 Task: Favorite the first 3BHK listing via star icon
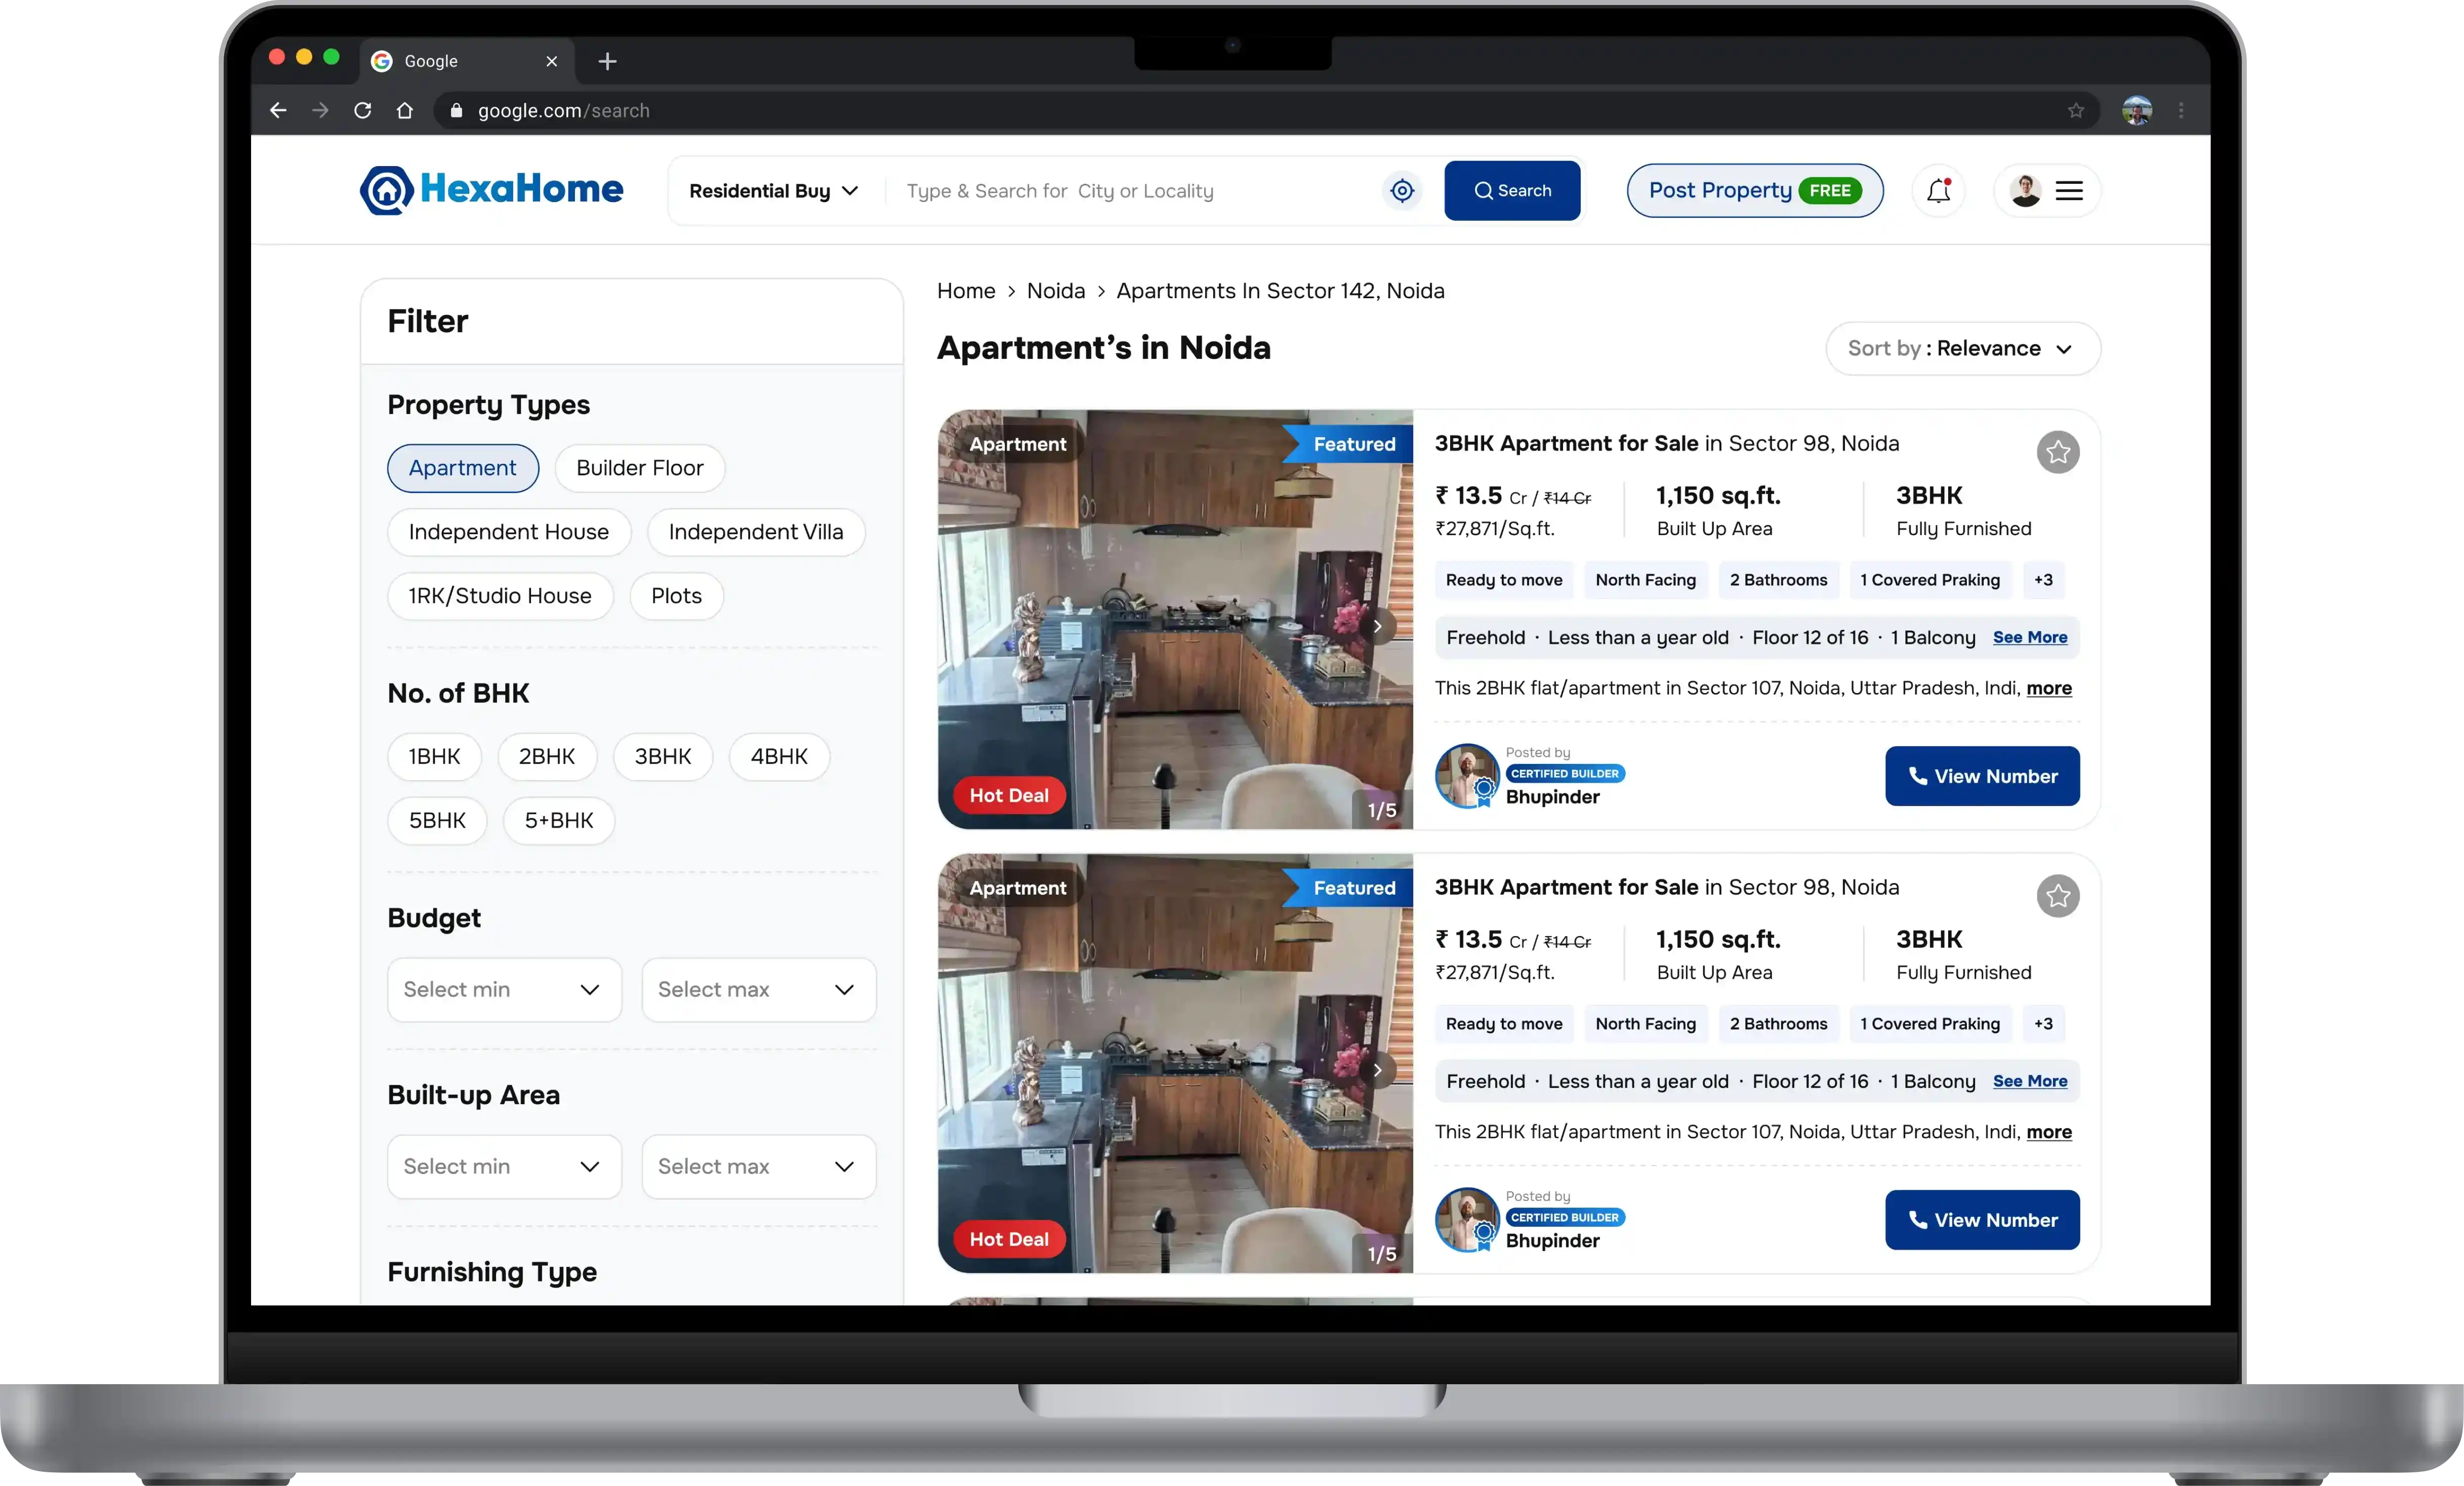[x=2058, y=452]
